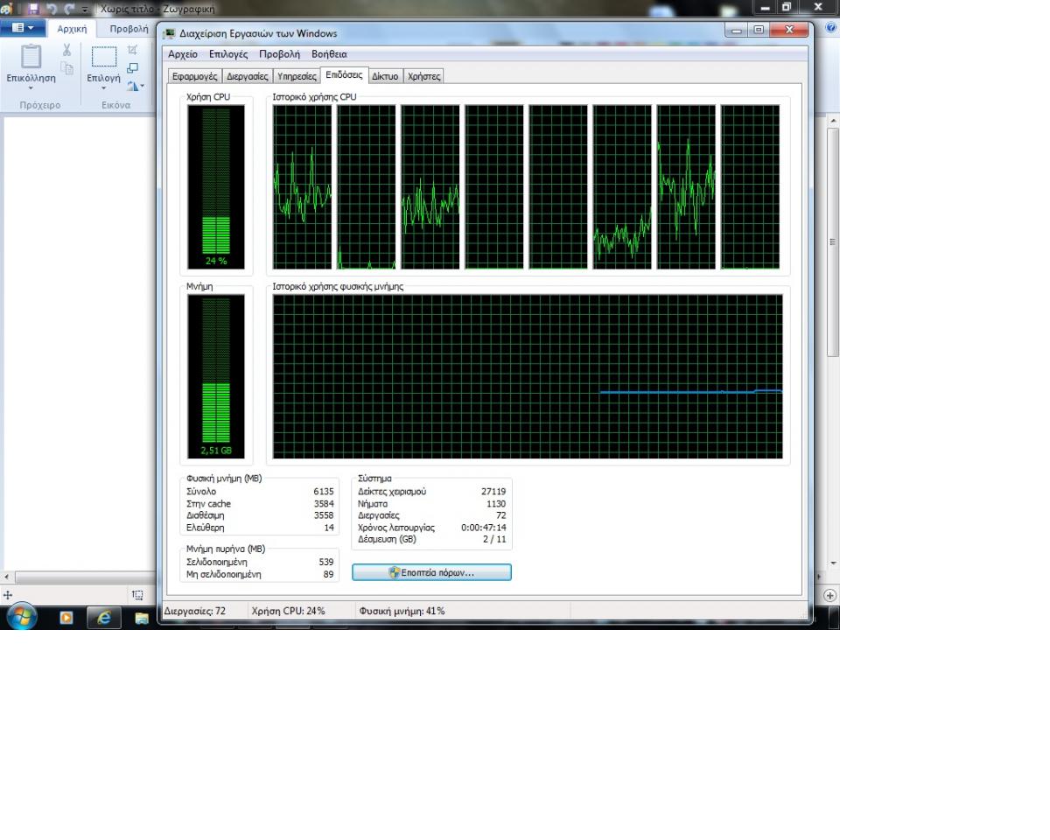Image resolution: width=1050 pixels, height=840 pixels.
Task: Switch to the Εφαρμογές tab
Action: point(195,76)
